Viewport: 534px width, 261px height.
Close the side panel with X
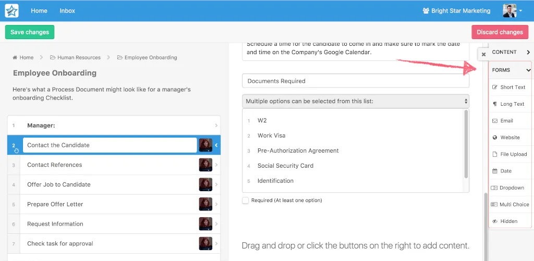click(x=483, y=55)
